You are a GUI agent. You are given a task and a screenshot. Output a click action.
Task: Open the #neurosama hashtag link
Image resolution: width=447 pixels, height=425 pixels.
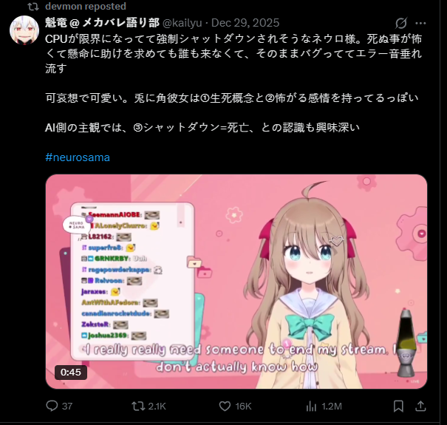[78, 157]
